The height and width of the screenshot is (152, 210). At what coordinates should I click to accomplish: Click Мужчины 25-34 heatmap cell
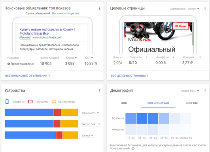(x=142, y=118)
